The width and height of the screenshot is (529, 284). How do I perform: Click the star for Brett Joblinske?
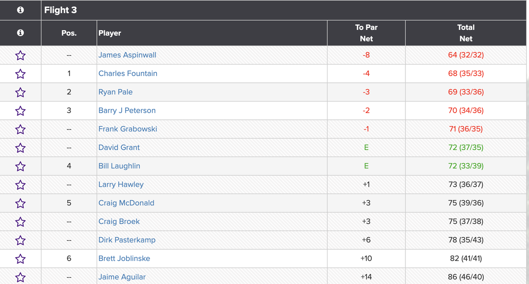click(20, 259)
